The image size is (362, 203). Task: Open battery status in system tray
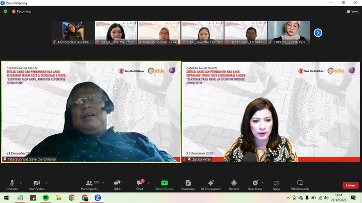tap(313, 198)
